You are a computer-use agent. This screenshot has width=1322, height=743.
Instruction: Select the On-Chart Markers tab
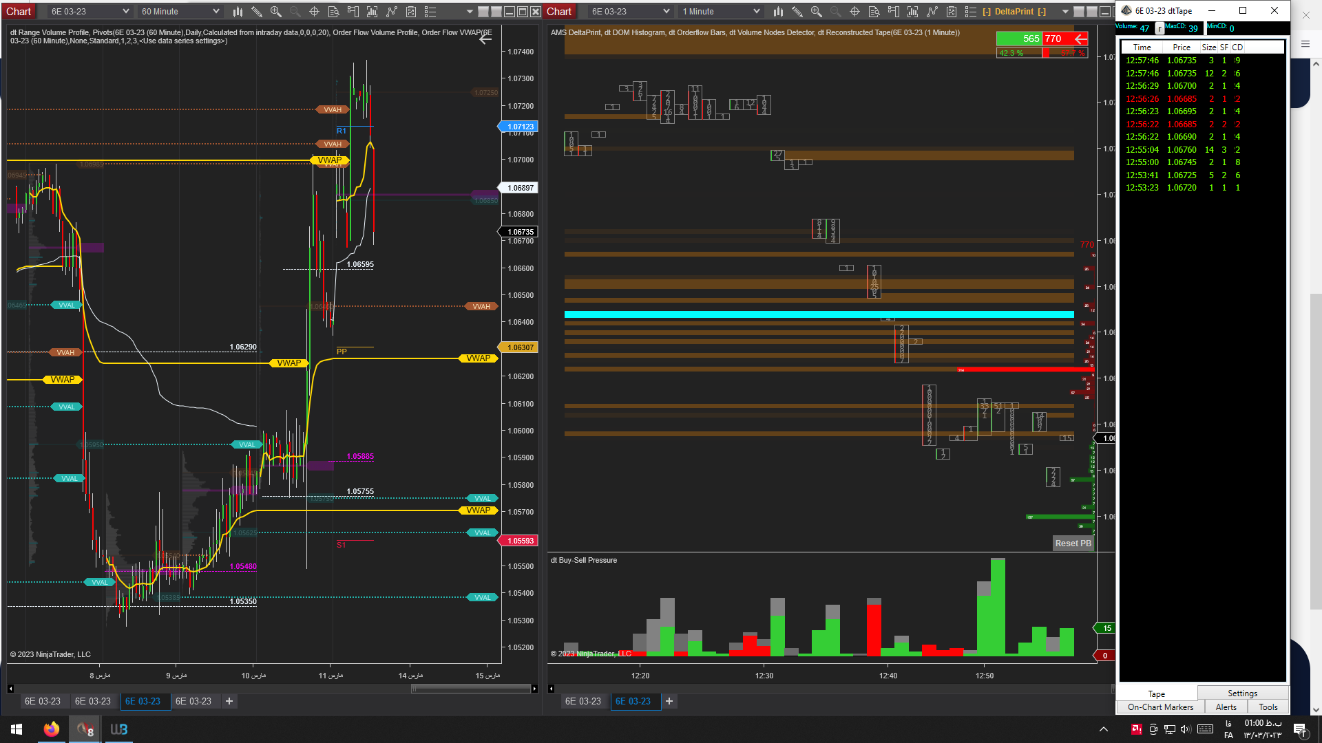coord(1160,707)
